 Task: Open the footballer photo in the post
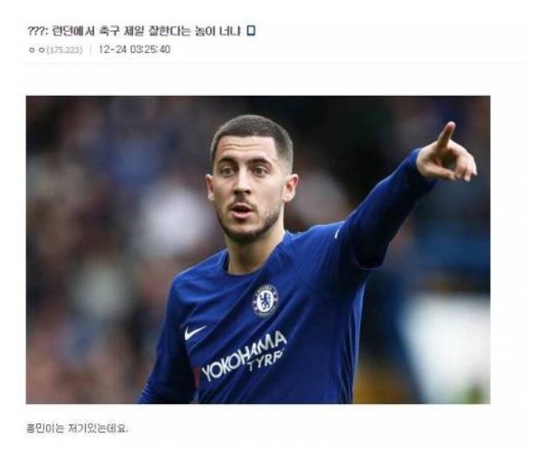pos(258,249)
